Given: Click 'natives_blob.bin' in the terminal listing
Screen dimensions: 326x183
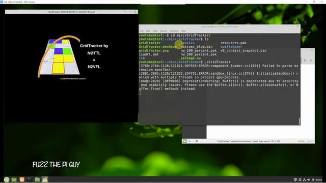Looking at the screenshot, I should 197,47.
